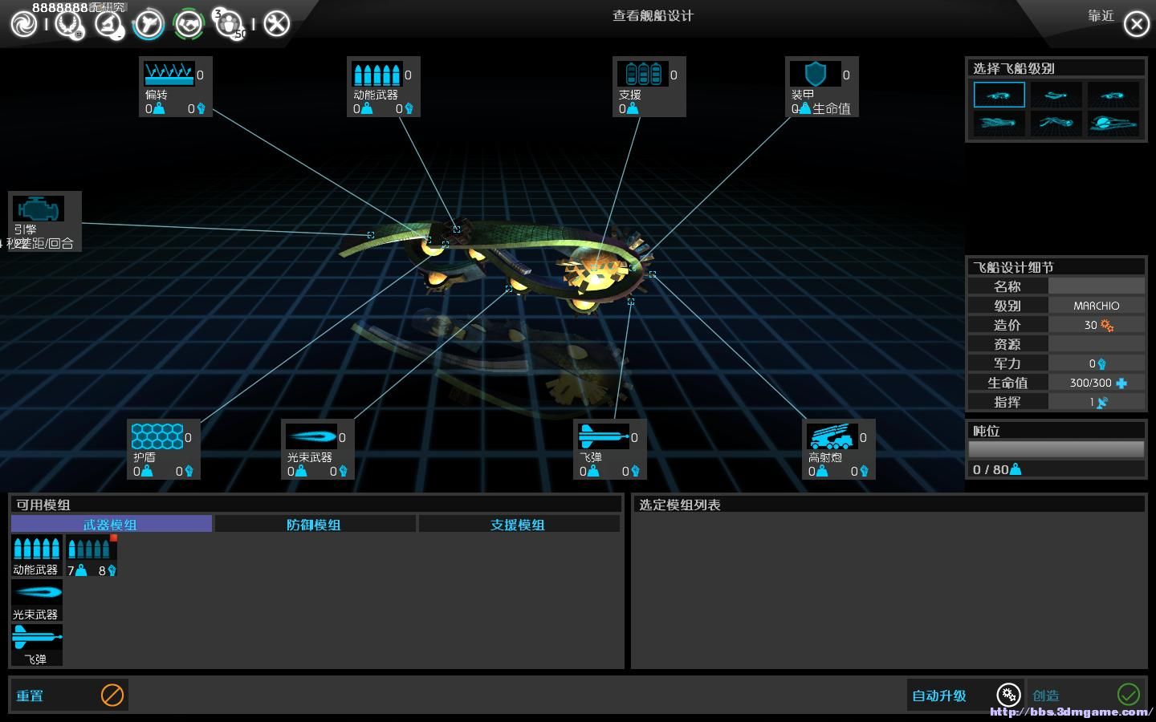Click 光束武器 category in available modules

(36, 600)
